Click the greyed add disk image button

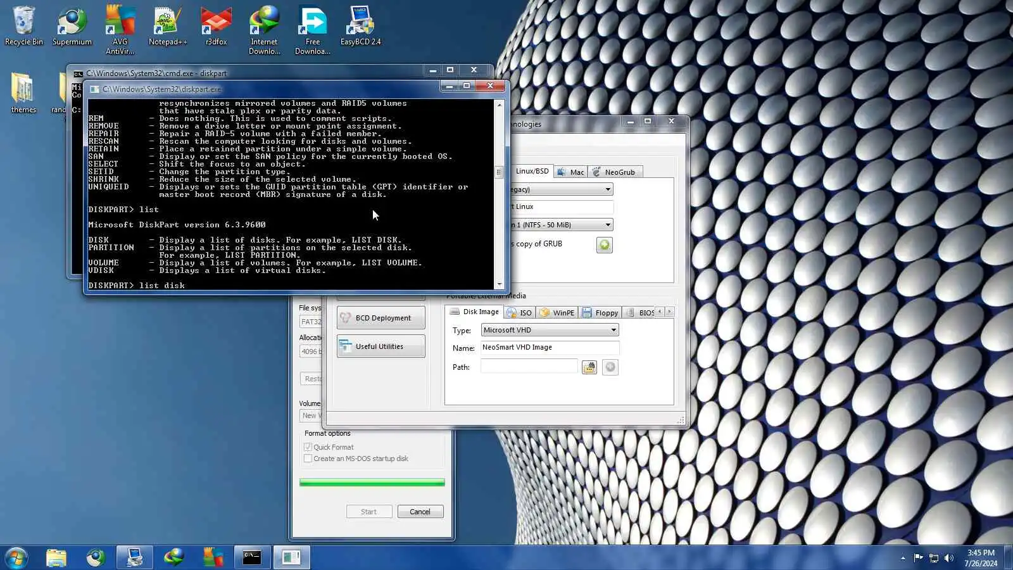pos(610,367)
